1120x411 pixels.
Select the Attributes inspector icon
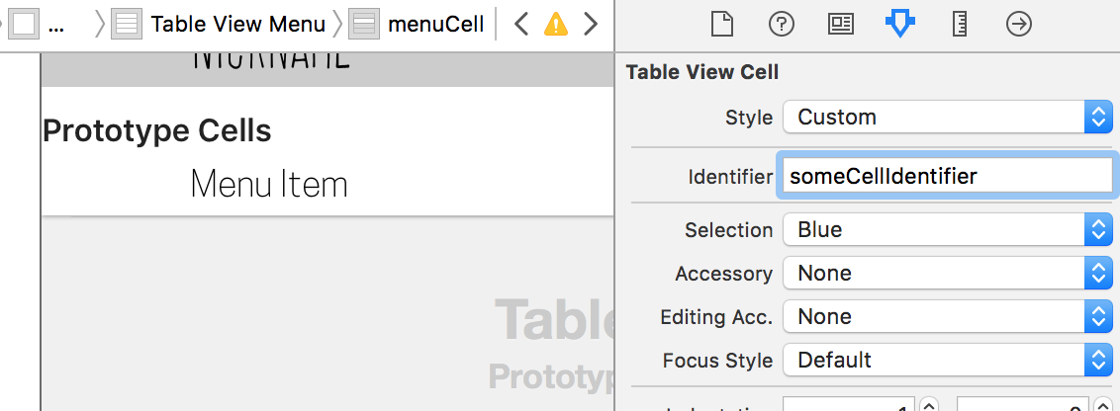point(900,25)
